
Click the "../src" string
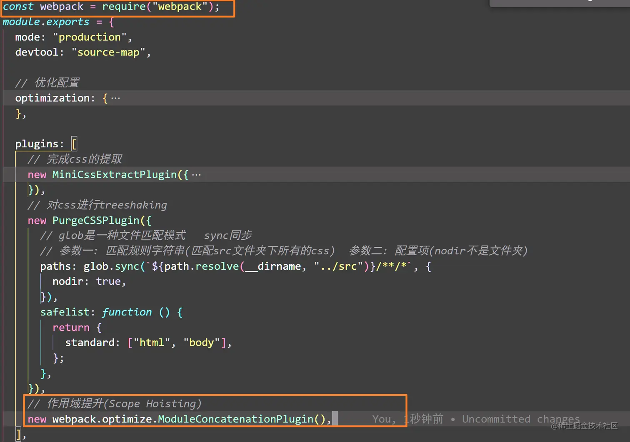point(339,266)
